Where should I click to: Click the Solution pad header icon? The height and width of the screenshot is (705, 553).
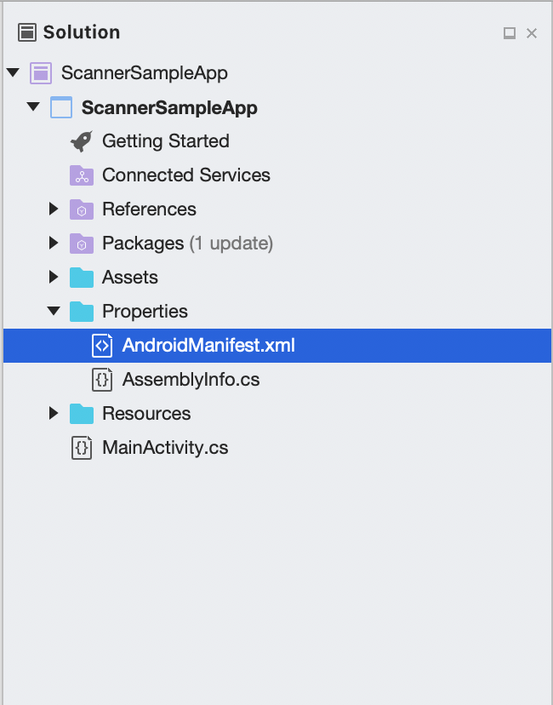click(x=27, y=32)
